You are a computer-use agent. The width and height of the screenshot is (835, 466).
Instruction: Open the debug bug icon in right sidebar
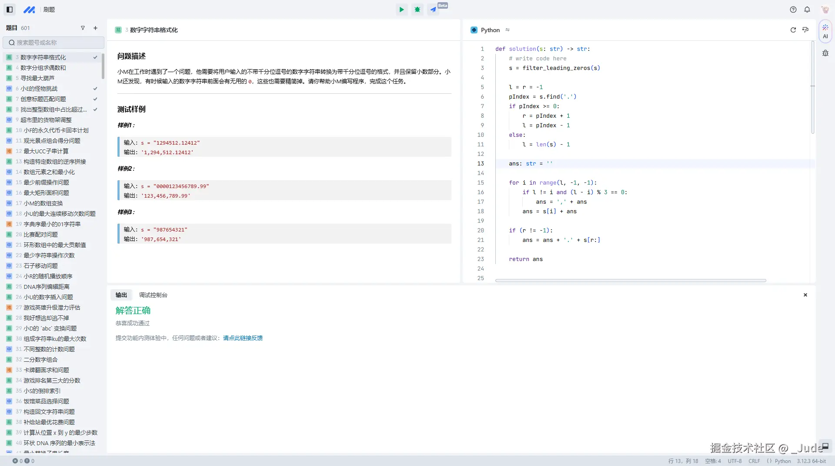pyautogui.click(x=825, y=53)
